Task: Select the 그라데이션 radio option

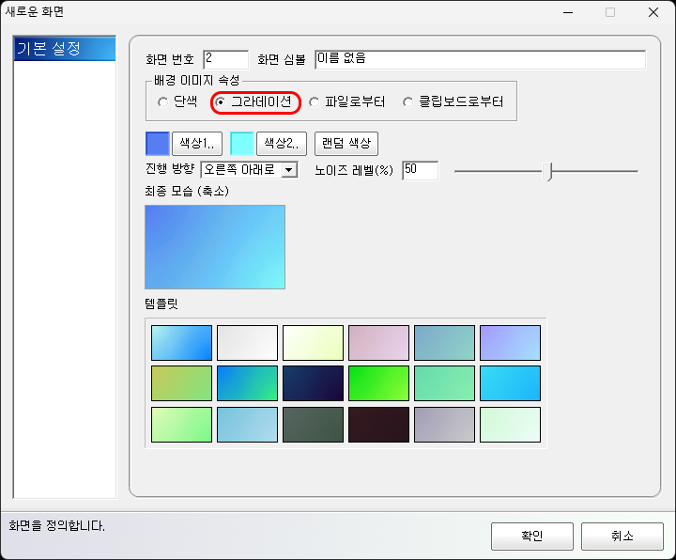Action: [220, 102]
